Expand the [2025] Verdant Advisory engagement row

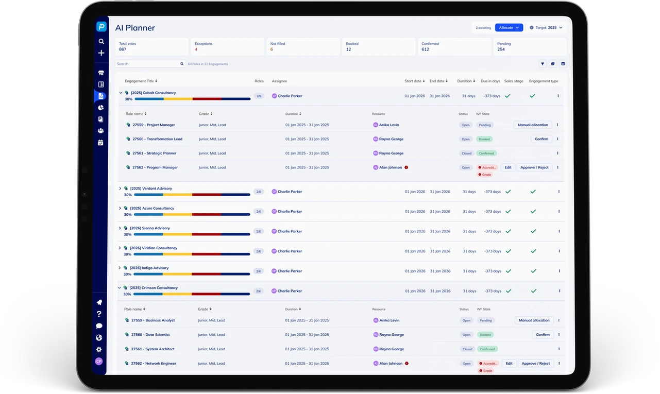[x=120, y=189]
